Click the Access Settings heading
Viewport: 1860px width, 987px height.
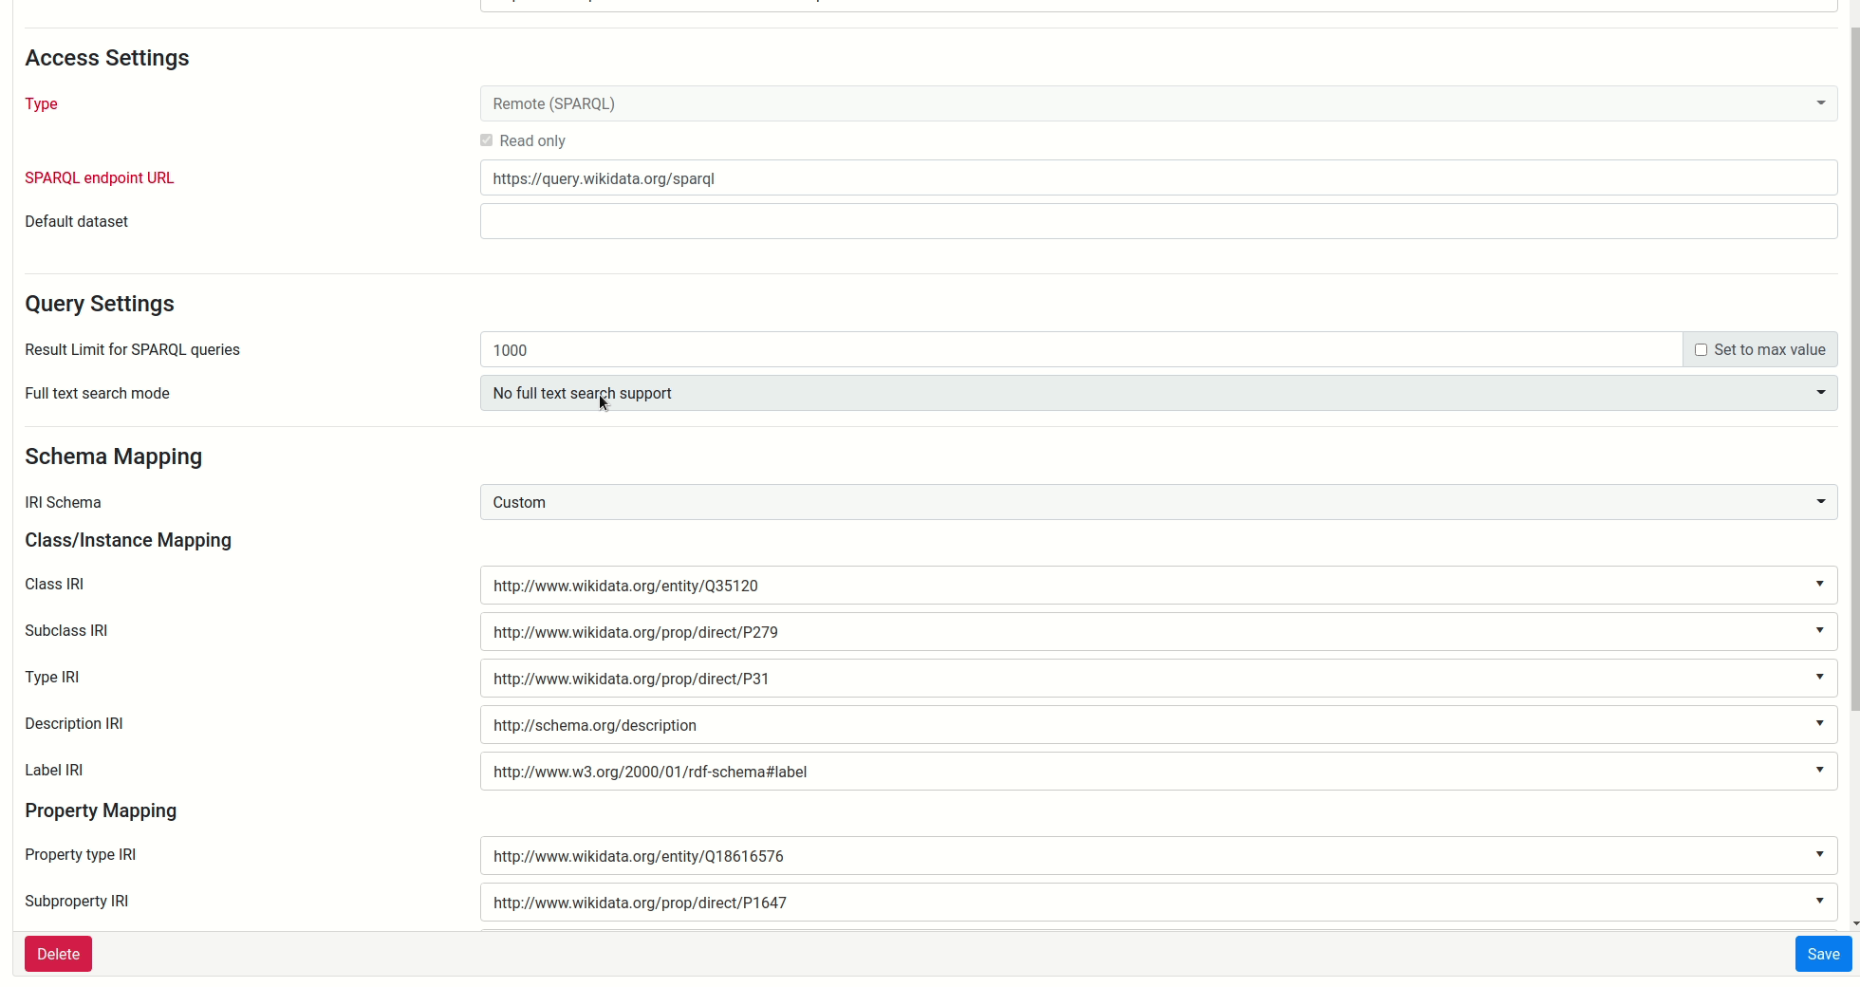106,57
